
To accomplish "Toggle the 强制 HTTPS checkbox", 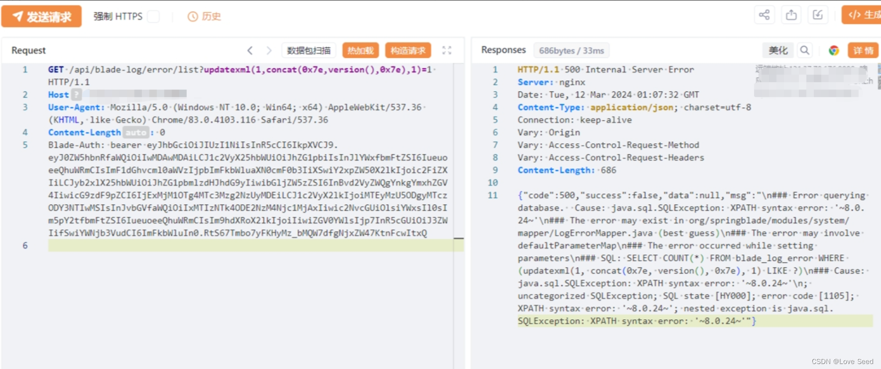I will (154, 16).
